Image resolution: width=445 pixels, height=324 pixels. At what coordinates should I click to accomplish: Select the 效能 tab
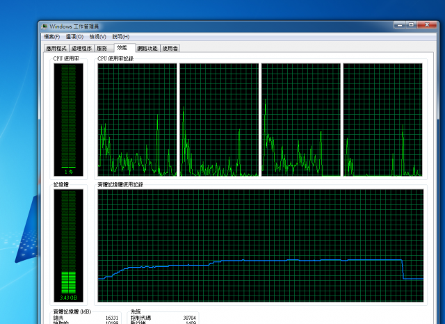(124, 48)
